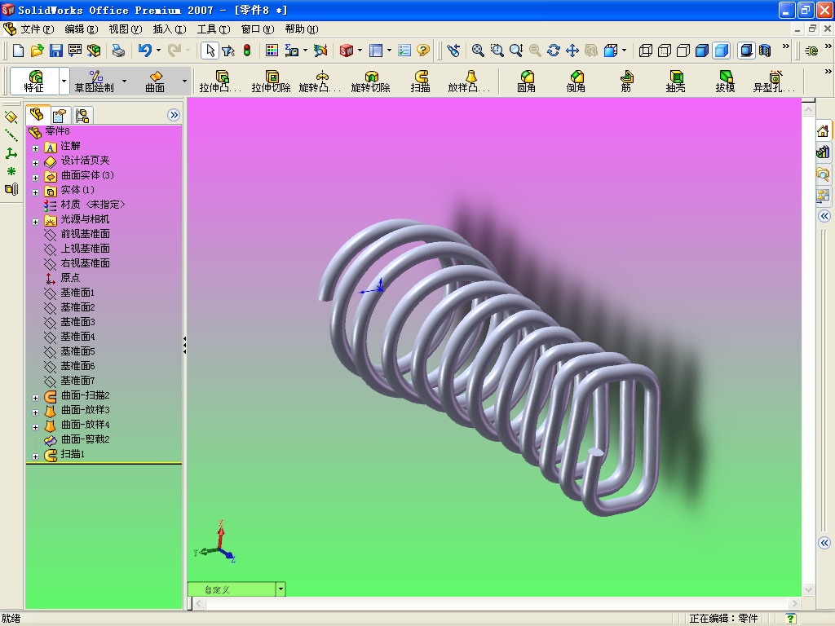Click the Home icon in task pane
The image size is (835, 626).
click(x=823, y=131)
